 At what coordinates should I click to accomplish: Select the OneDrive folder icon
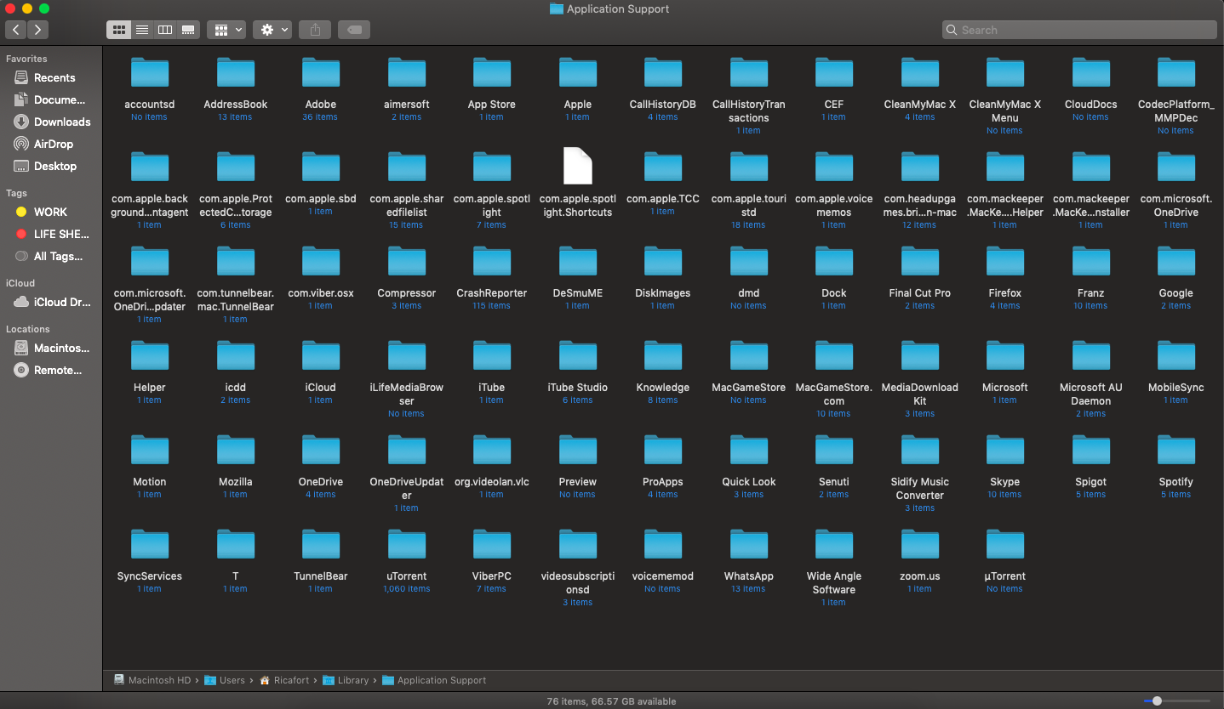point(321,451)
